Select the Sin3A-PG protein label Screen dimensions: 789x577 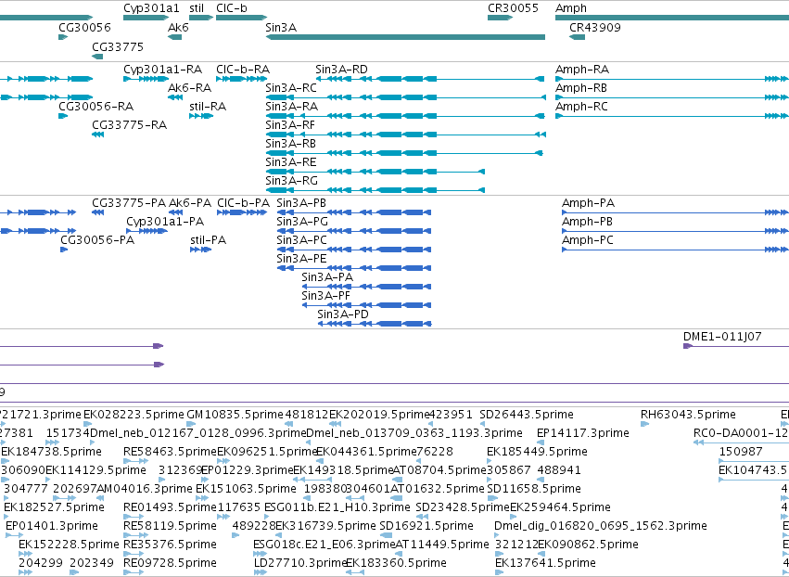[302, 222]
